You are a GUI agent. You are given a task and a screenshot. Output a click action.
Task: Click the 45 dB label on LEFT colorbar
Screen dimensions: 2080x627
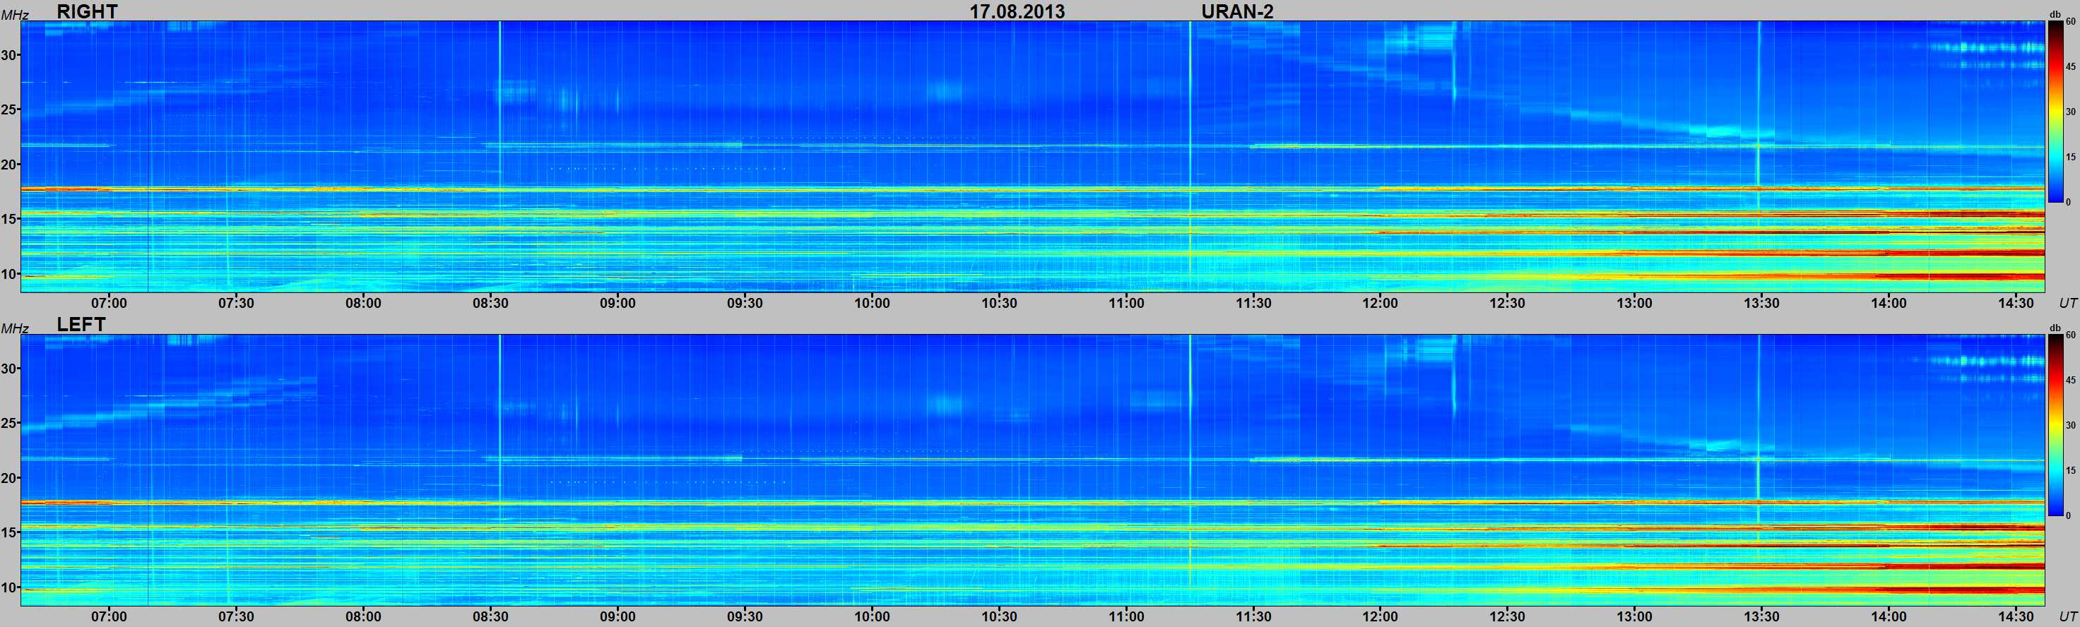click(x=2070, y=380)
